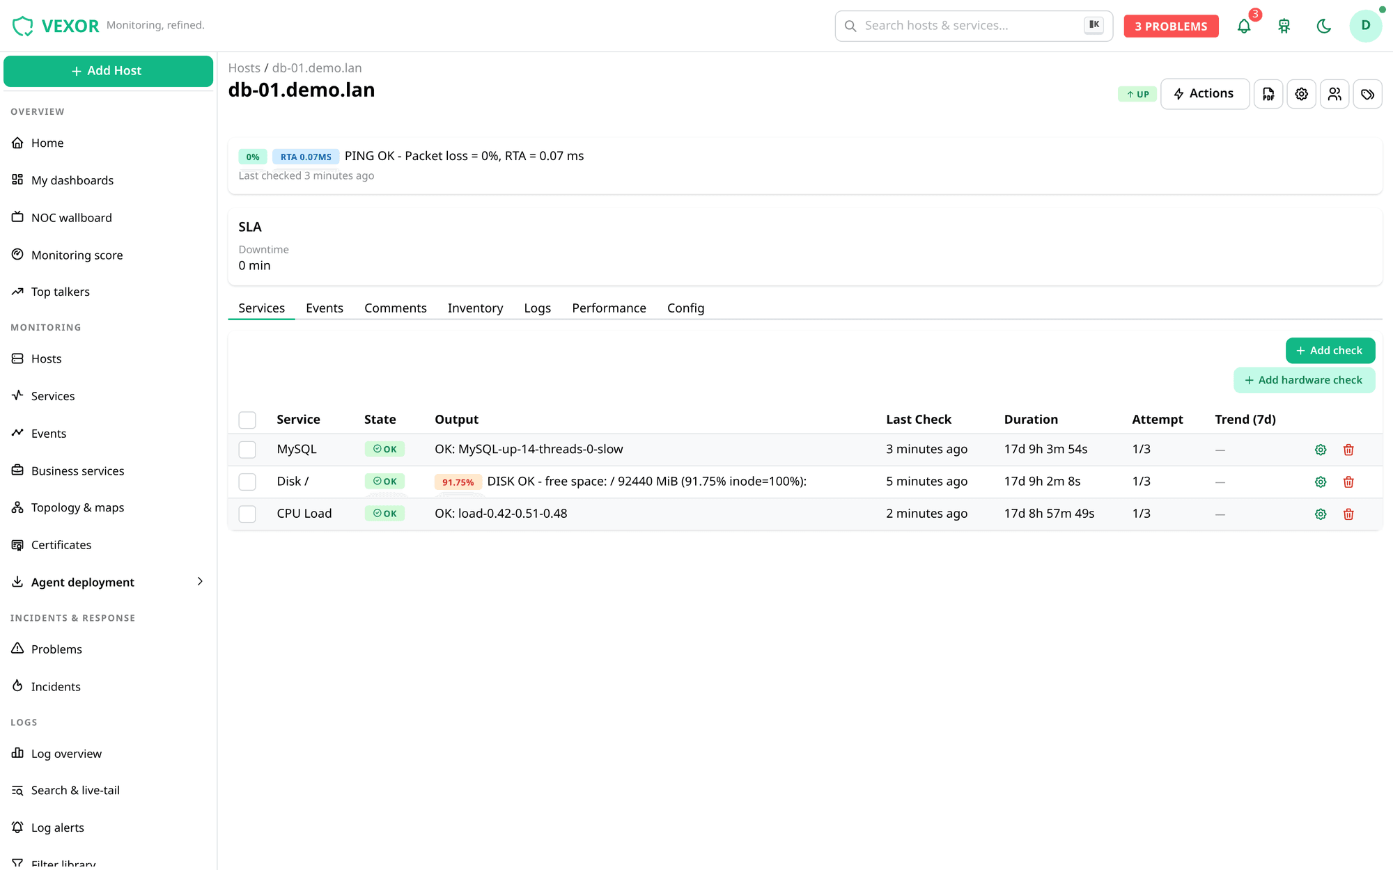Image resolution: width=1393 pixels, height=870 pixels.
Task: Click Add hardware check button
Action: pos(1304,380)
